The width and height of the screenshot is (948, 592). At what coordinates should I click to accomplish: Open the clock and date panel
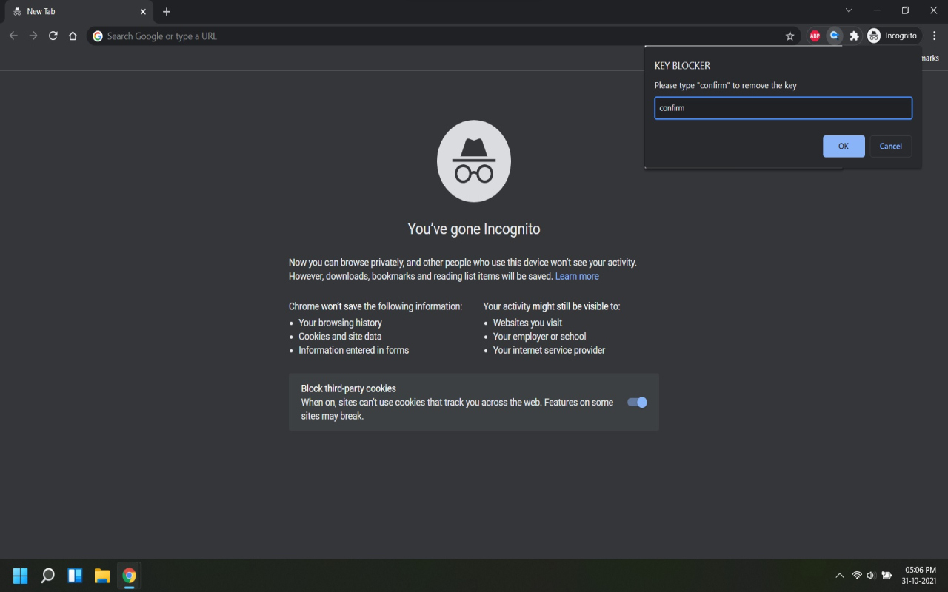(921, 576)
